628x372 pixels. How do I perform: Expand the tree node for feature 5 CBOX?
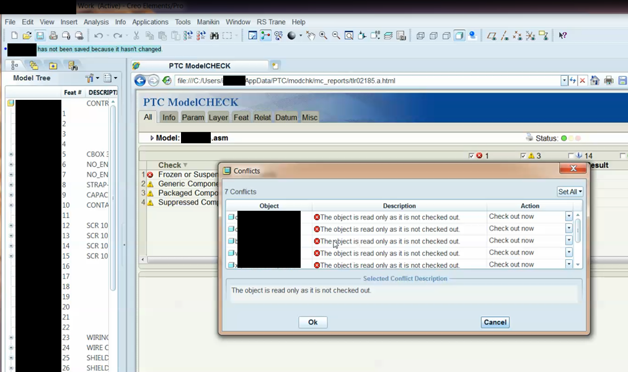tap(11, 154)
